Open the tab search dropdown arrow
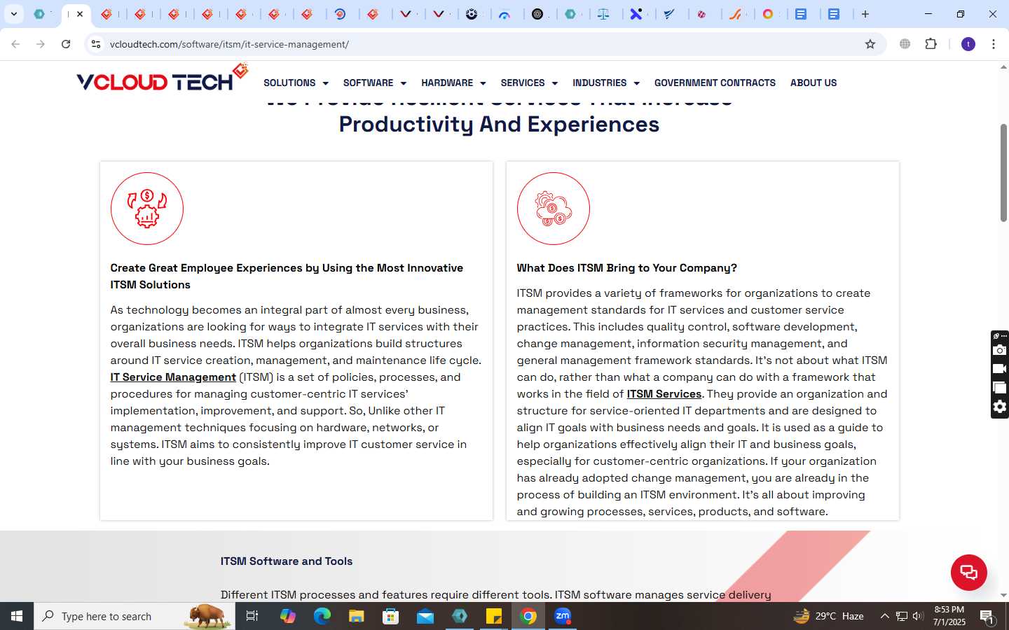The image size is (1009, 630). pyautogui.click(x=13, y=14)
